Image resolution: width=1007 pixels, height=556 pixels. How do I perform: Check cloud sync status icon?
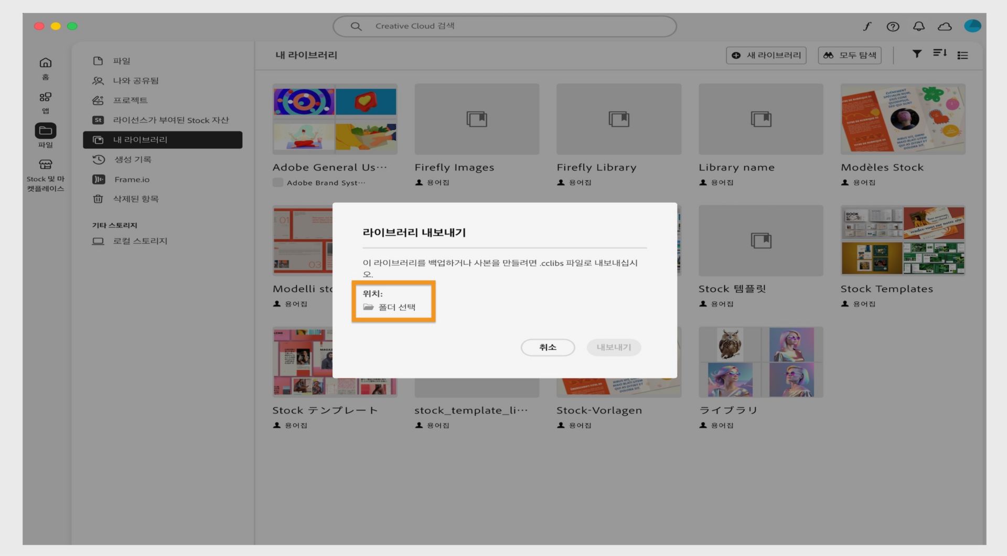[945, 26]
